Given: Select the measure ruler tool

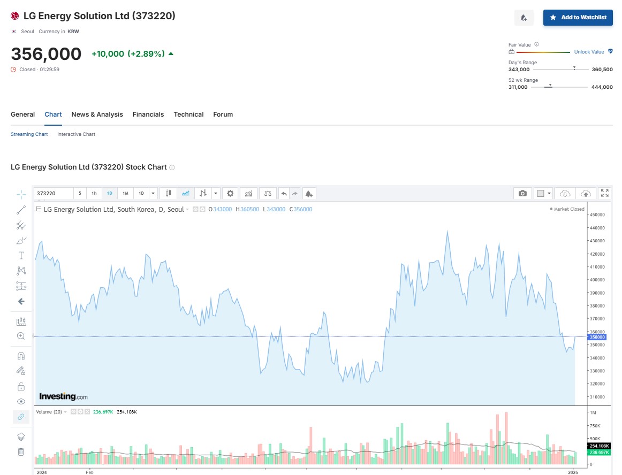Looking at the screenshot, I should (x=21, y=321).
